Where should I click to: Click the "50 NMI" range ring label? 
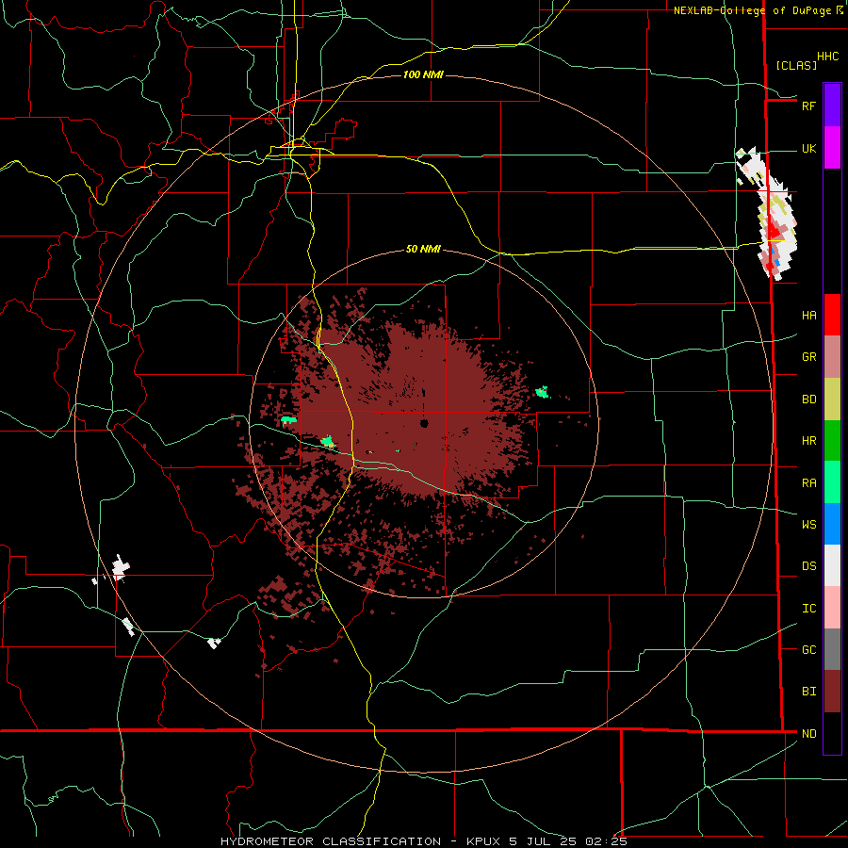[423, 250]
